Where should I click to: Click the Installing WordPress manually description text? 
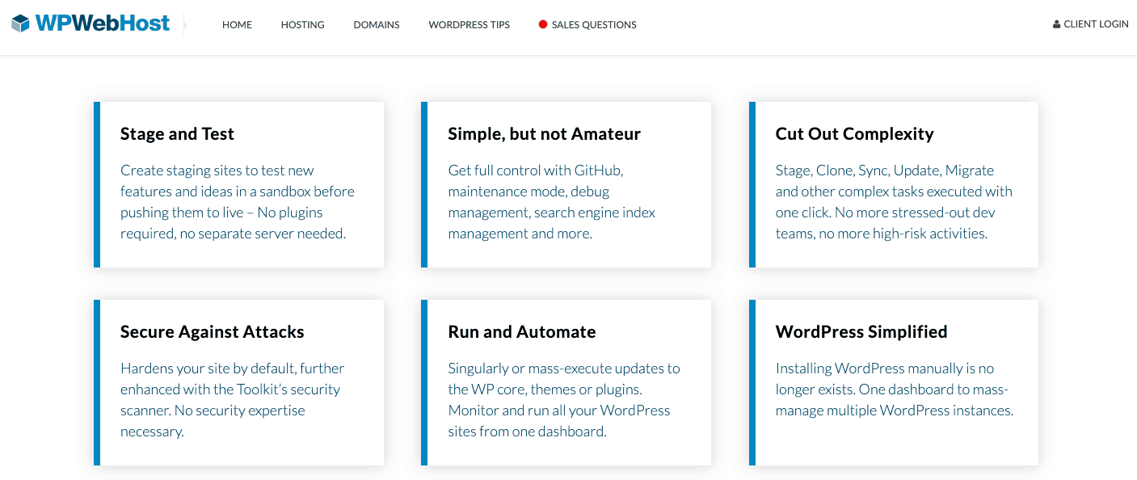(x=893, y=389)
